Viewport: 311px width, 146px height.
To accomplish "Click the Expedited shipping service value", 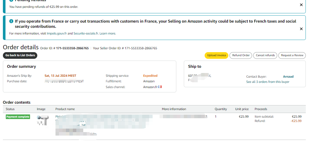I will [x=150, y=76].
